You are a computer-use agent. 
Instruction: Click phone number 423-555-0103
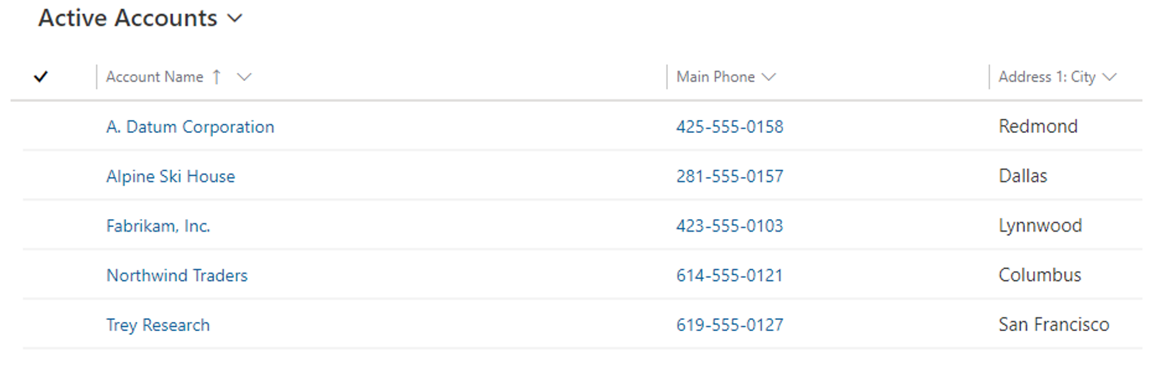point(730,226)
